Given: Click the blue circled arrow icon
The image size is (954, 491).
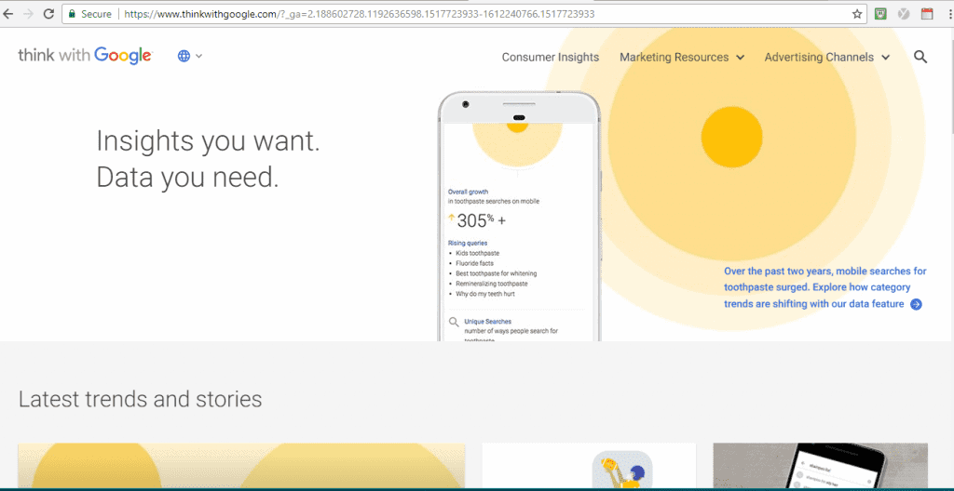Looking at the screenshot, I should pos(917,304).
